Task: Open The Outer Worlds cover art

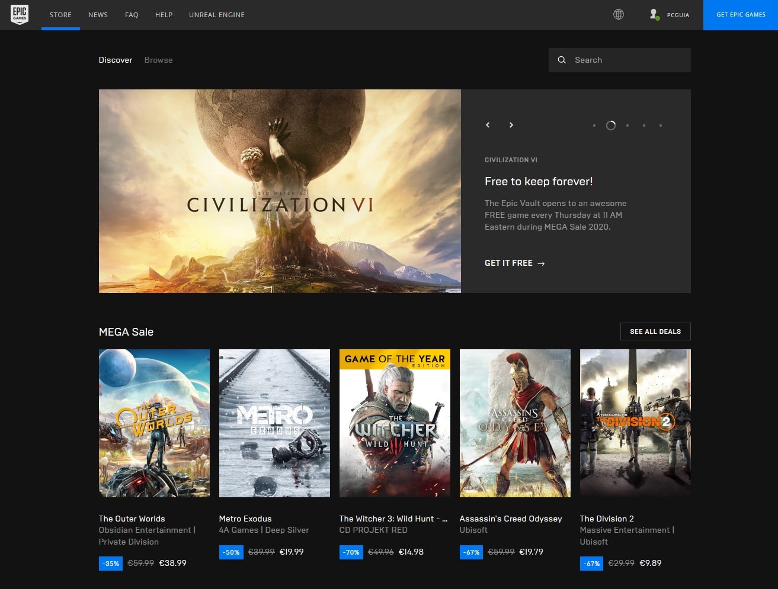Action: [x=154, y=423]
